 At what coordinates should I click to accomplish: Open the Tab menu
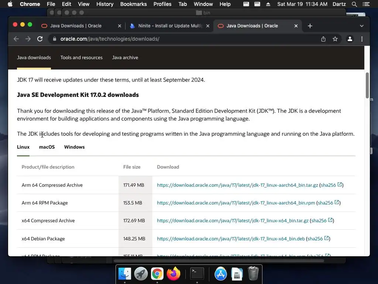tap(182, 4)
